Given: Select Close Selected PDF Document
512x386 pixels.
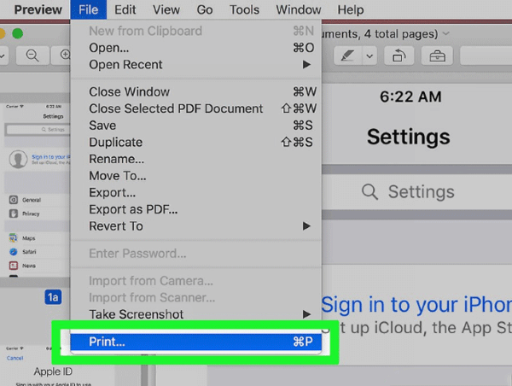Looking at the screenshot, I should pyautogui.click(x=176, y=108).
